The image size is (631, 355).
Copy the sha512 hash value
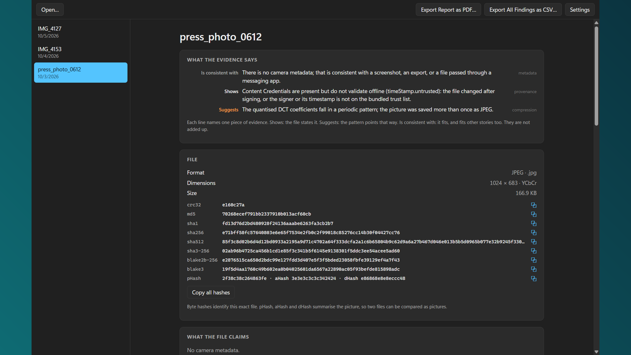coord(534,242)
